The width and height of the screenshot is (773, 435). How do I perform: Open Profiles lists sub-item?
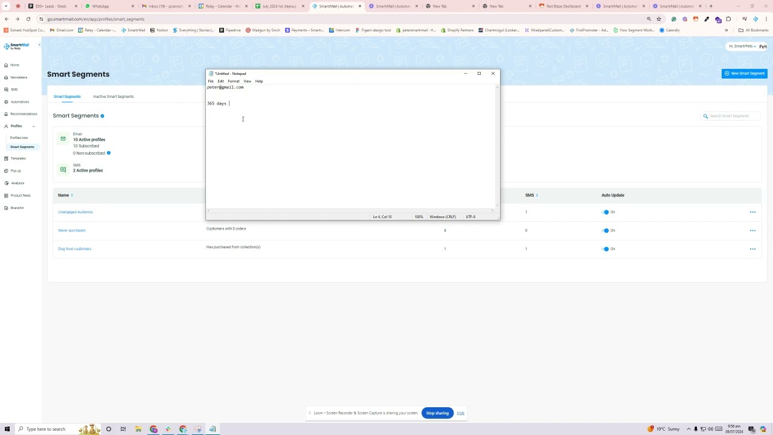tap(19, 138)
